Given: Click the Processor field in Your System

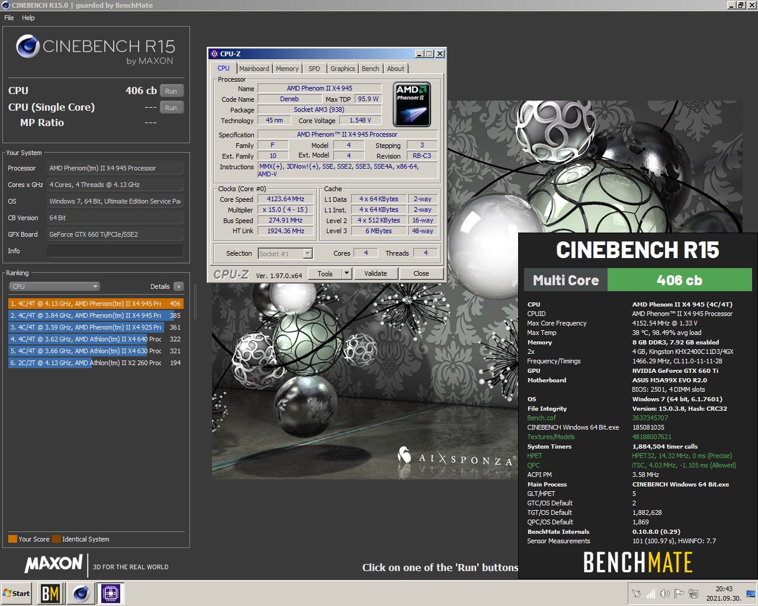Looking at the screenshot, I should tap(115, 168).
